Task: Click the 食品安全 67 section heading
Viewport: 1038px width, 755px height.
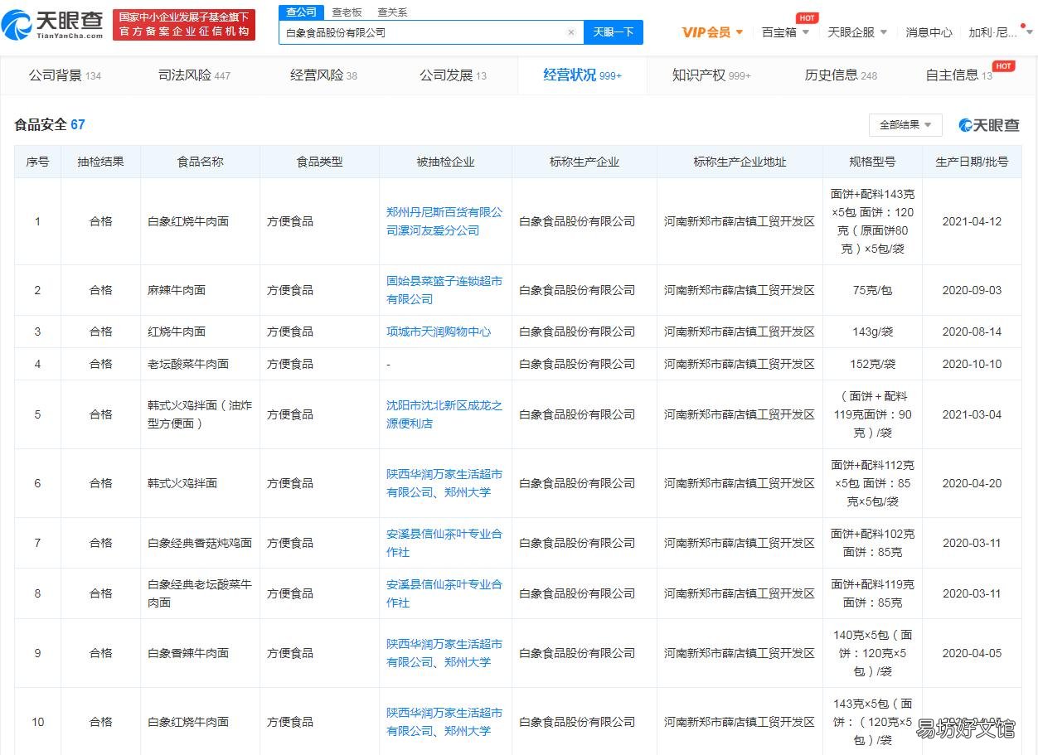Action: click(x=50, y=125)
